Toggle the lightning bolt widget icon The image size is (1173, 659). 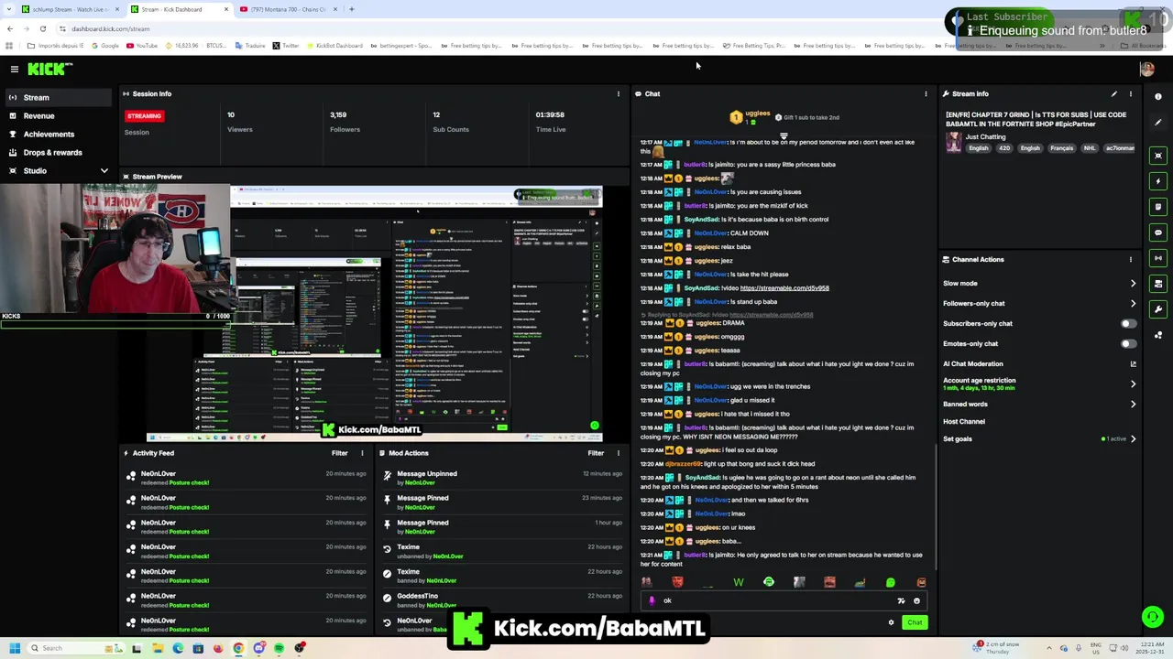(1158, 181)
